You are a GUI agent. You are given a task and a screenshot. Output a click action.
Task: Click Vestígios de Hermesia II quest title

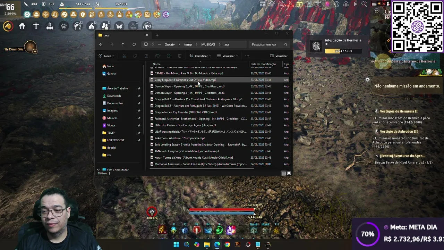tap(399, 111)
